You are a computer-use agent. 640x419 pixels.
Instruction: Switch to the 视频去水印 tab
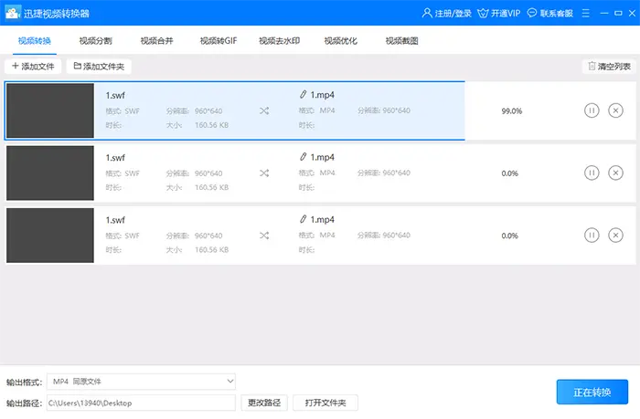coord(280,41)
